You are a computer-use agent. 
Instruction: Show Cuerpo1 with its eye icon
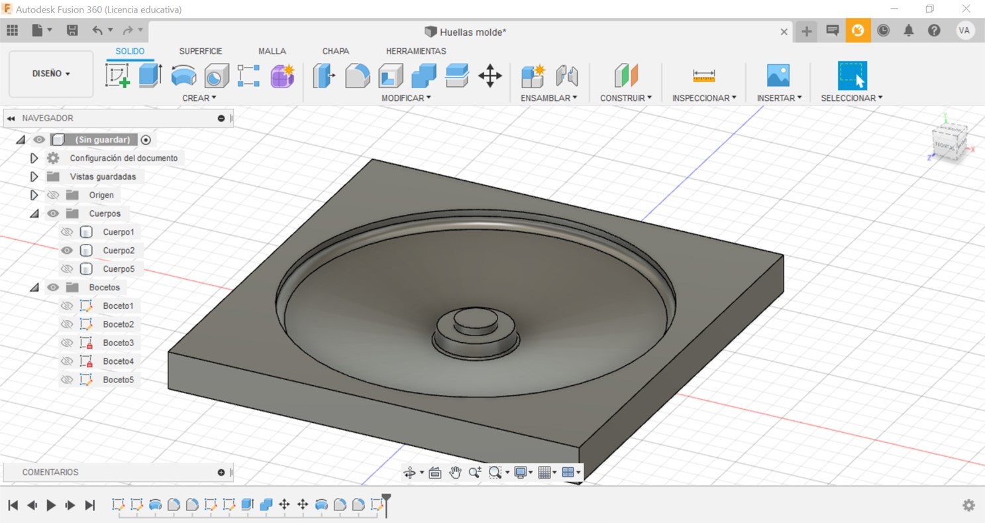point(67,232)
